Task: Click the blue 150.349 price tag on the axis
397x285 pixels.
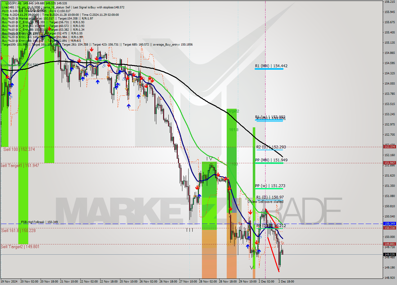Action: pos(389,223)
